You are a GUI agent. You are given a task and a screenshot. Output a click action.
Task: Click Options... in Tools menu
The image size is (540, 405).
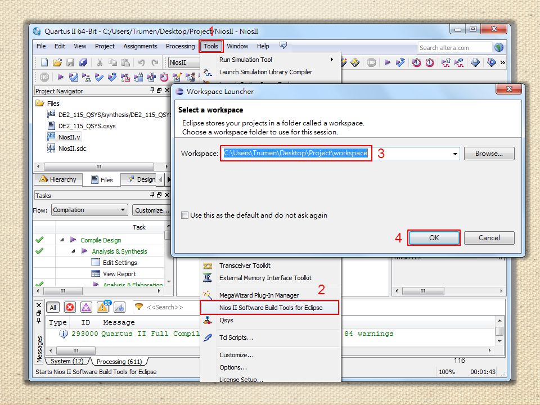click(x=233, y=367)
